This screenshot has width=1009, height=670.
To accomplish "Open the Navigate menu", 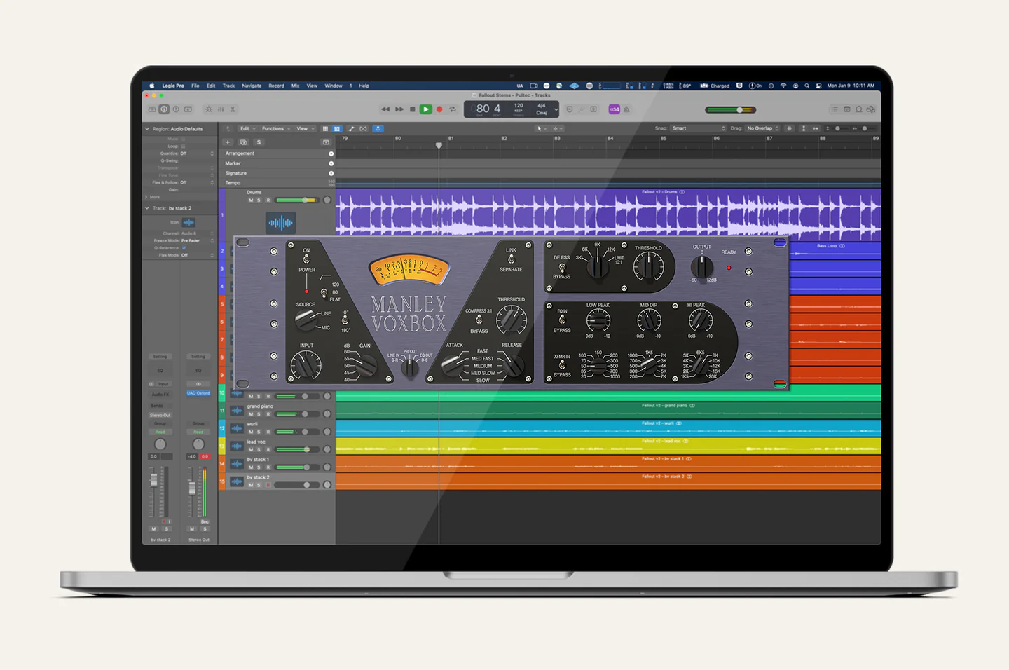I will coord(252,86).
